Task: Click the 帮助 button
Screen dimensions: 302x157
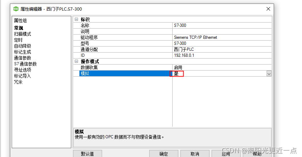Action: 257,154
